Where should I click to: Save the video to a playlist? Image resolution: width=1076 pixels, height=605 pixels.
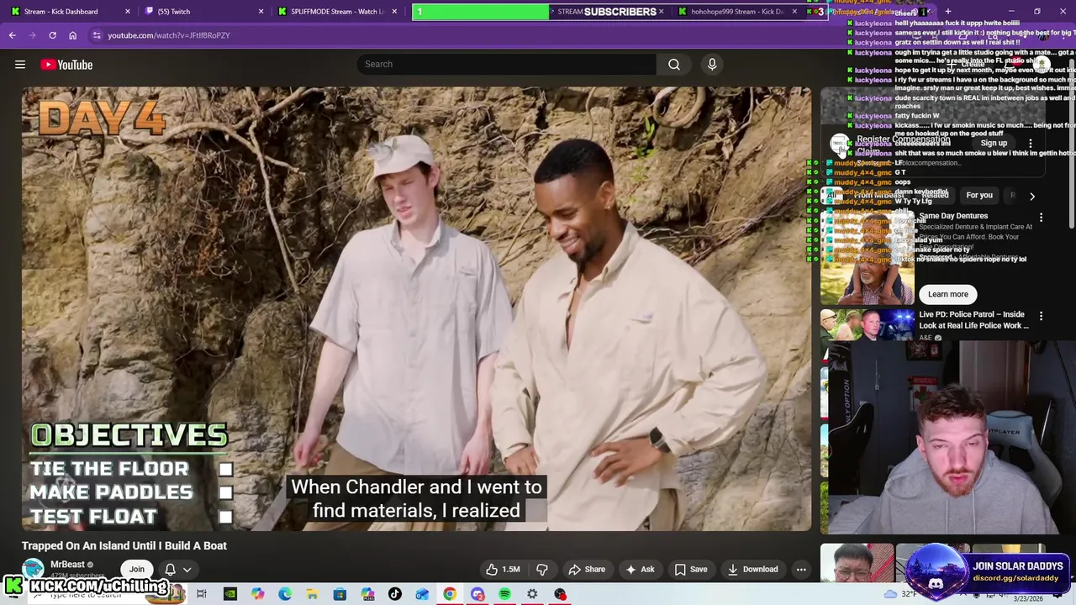click(x=690, y=569)
